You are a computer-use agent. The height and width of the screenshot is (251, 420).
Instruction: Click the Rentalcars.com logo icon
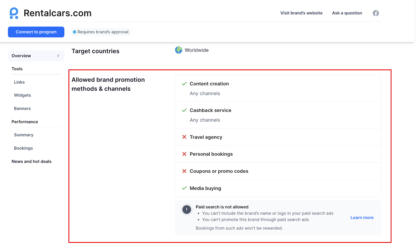point(14,13)
